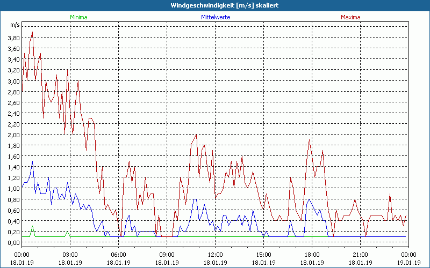The height and width of the screenshot is (268, 430).
Task: Click the 19.01.19 date label
Action: coord(408,263)
